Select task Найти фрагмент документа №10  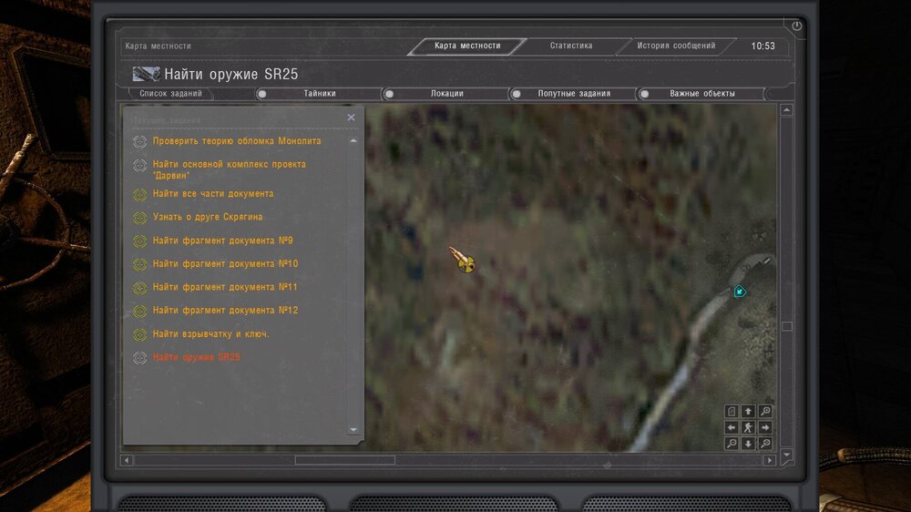coord(225,264)
